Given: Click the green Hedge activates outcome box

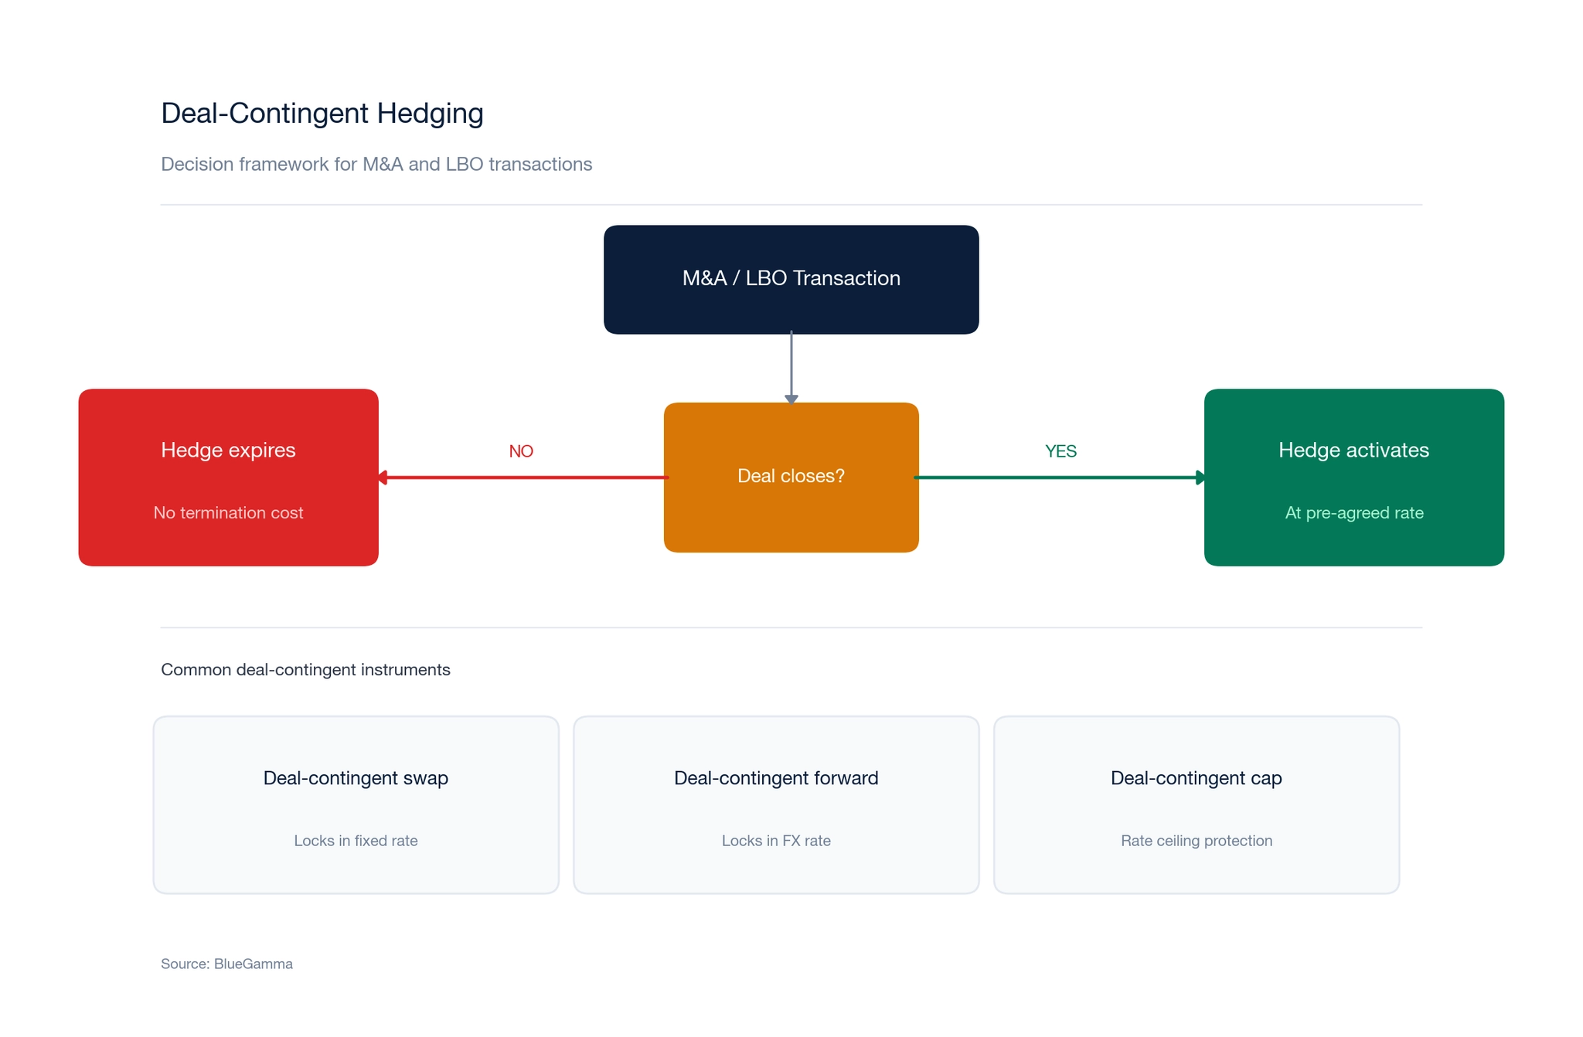Looking at the screenshot, I should (1353, 476).
